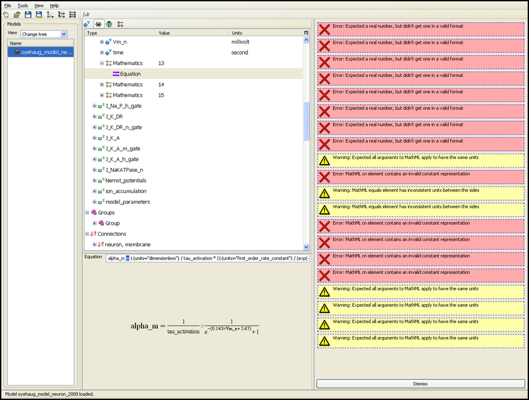Click the J_K_DR component icon
529x400 pixels.
[101, 116]
